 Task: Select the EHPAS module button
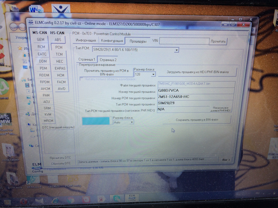click(x=60, y=68)
